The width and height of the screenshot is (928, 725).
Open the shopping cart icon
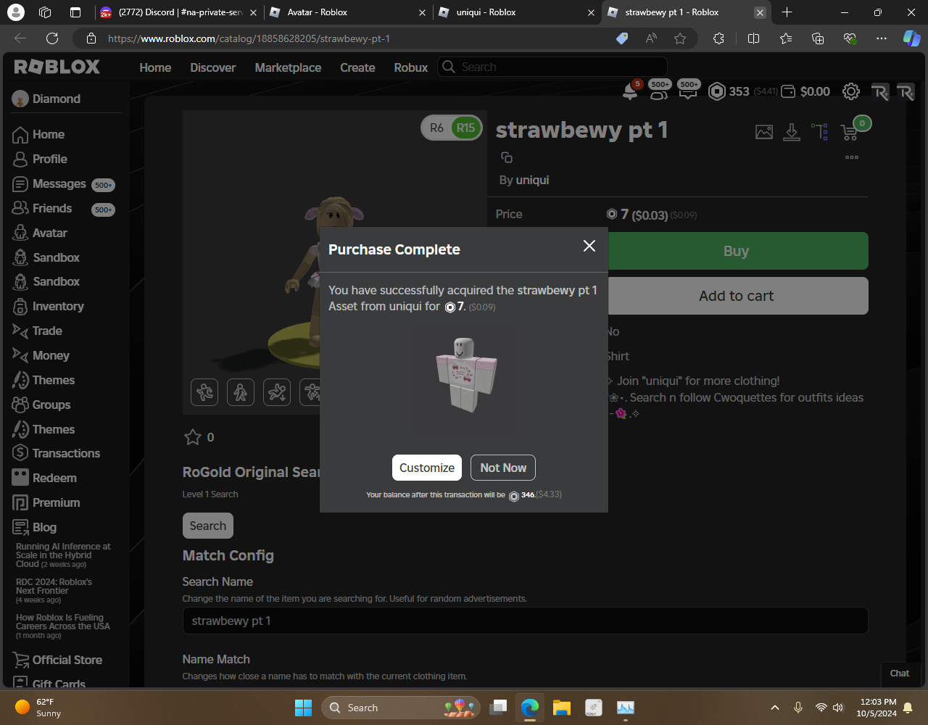(x=849, y=133)
